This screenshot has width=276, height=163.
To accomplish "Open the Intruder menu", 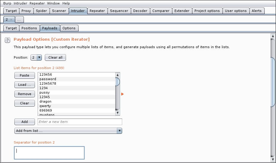I will coord(20,3).
